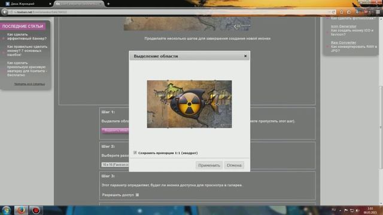Click the Выделение области dialog title

[156, 56]
